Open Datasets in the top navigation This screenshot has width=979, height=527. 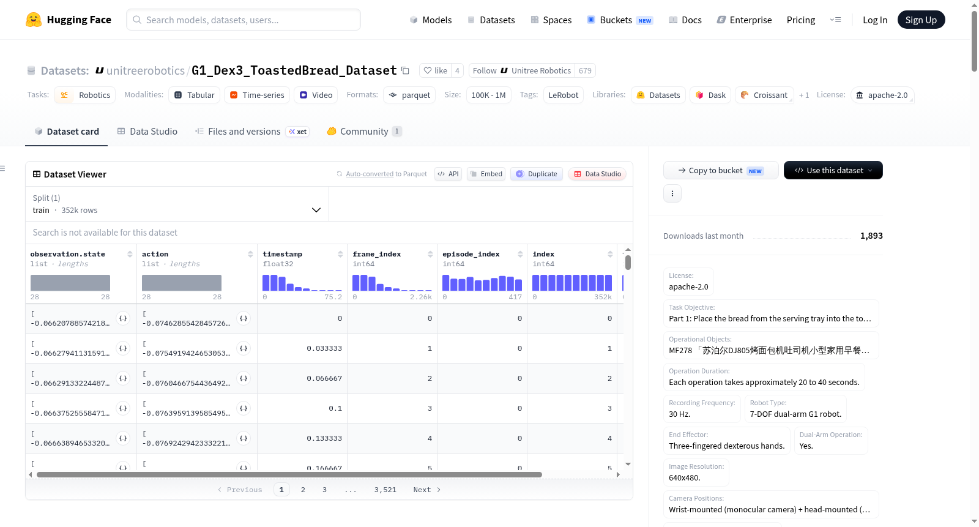(491, 20)
